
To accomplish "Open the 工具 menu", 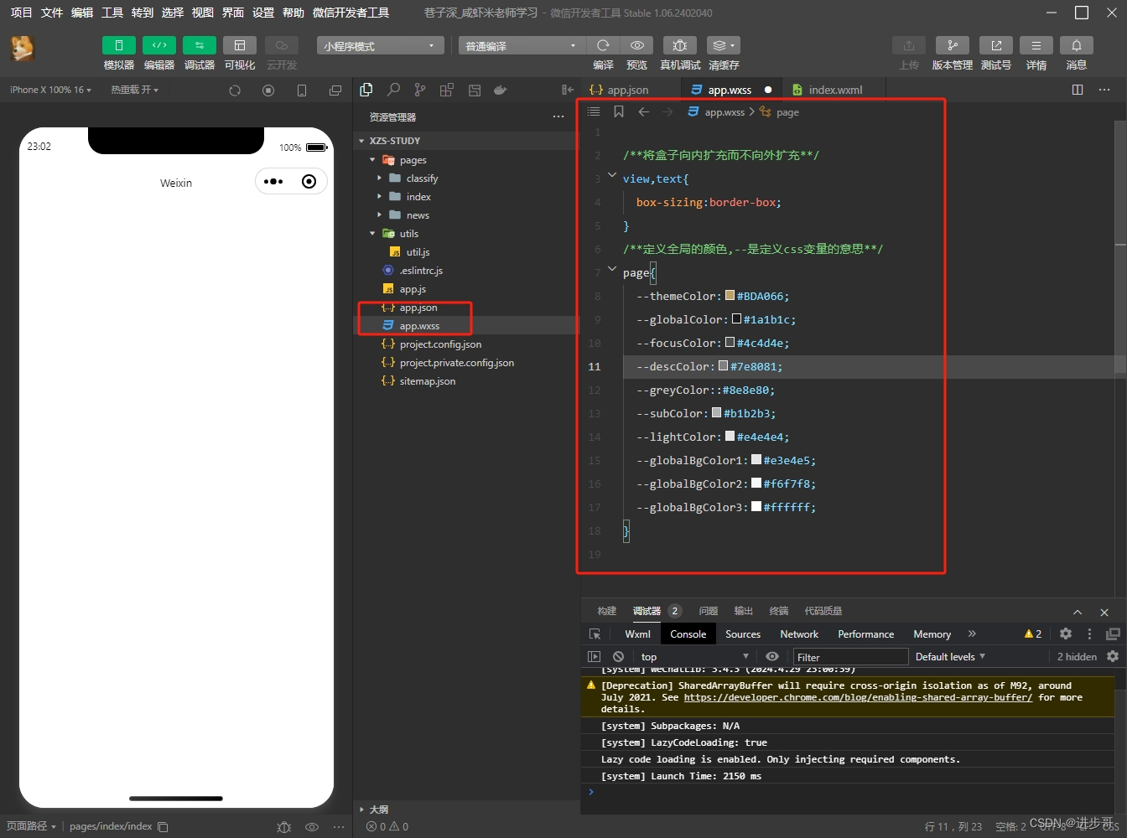I will click(x=112, y=13).
